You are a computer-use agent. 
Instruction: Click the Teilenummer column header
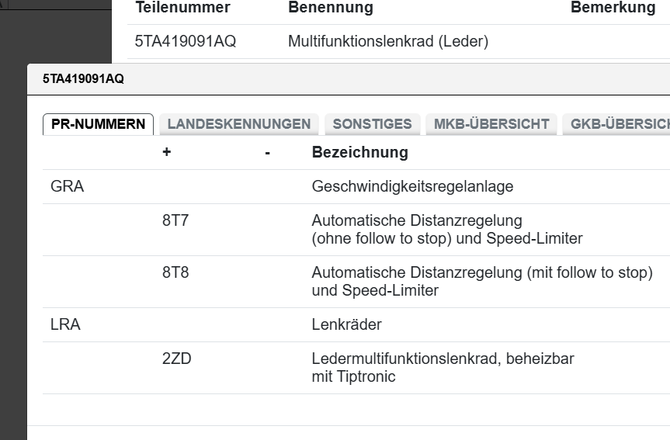pyautogui.click(x=182, y=8)
